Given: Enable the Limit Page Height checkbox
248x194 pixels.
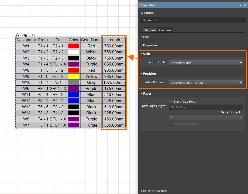Looking at the screenshot, I should point(171,102).
